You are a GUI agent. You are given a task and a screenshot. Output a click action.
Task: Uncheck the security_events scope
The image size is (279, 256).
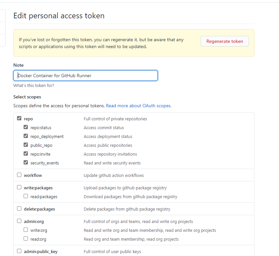[26, 163]
